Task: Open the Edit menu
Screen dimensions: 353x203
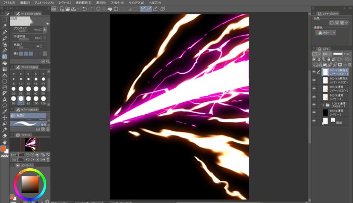Action: pos(25,3)
